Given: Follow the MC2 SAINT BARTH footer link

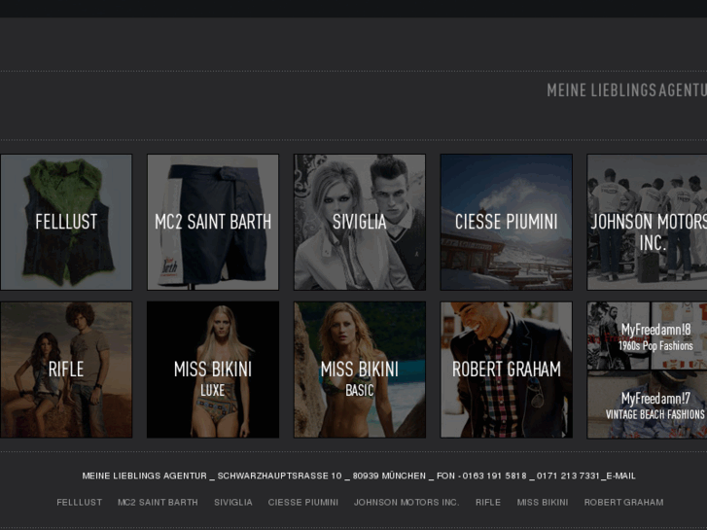Looking at the screenshot, I should [158, 502].
